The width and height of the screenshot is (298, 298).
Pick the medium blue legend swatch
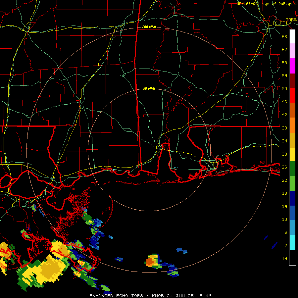[x=292, y=213]
